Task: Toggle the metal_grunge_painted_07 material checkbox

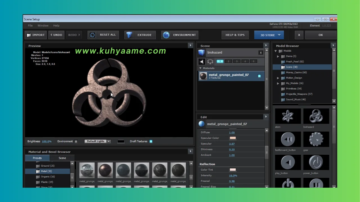Action: (259, 76)
